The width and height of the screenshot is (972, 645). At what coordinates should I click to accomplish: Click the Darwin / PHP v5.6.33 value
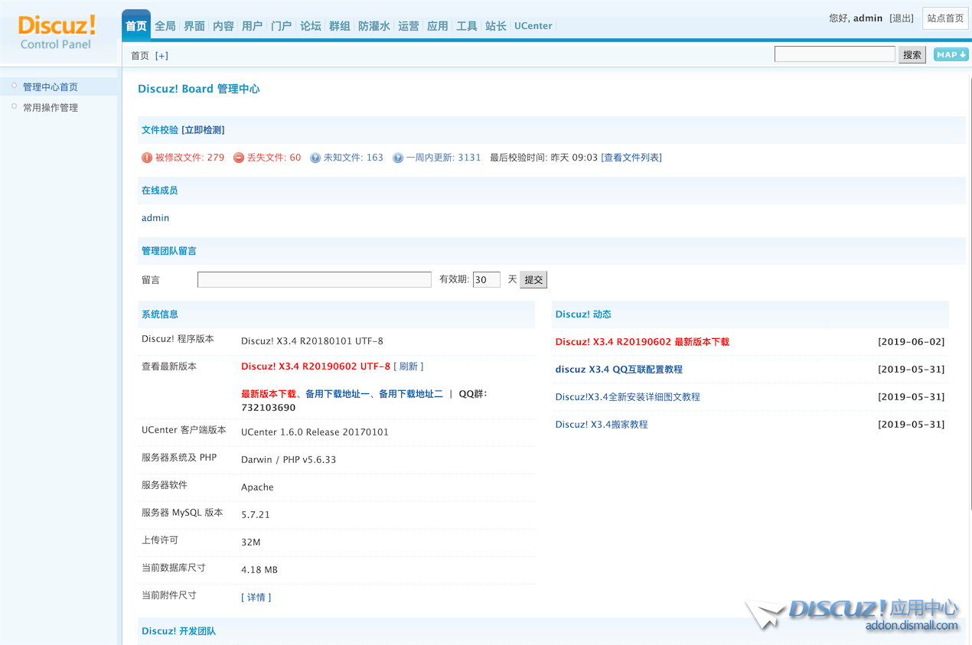(x=289, y=460)
